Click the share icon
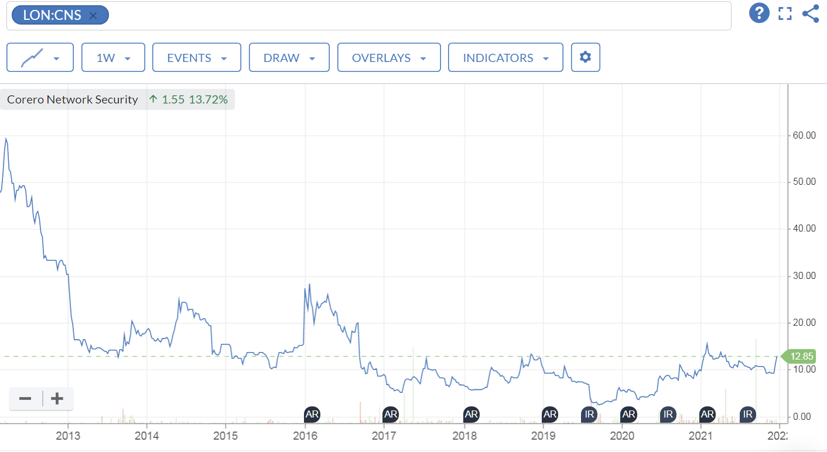827x452 pixels. (811, 13)
